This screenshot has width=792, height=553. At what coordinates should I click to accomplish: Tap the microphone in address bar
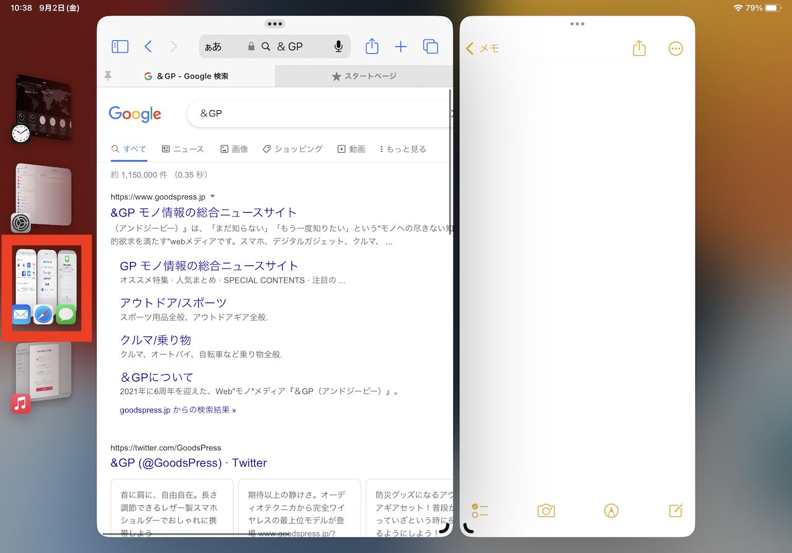tap(338, 46)
